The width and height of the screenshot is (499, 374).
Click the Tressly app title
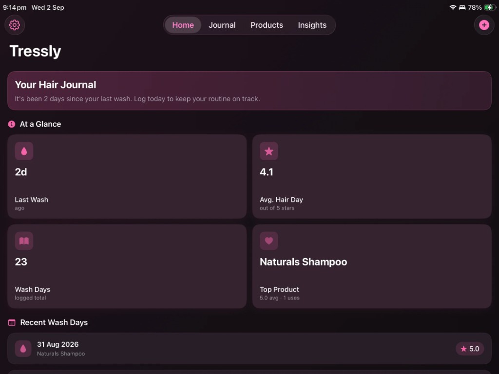(35, 51)
